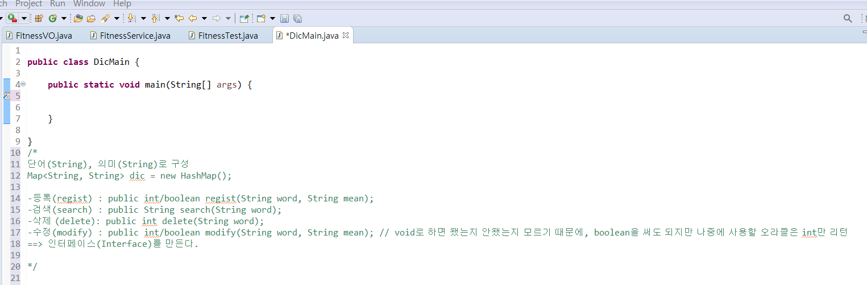The height and width of the screenshot is (285, 867).
Task: Click 'regist(String' on line 14
Action: pyautogui.click(x=239, y=199)
